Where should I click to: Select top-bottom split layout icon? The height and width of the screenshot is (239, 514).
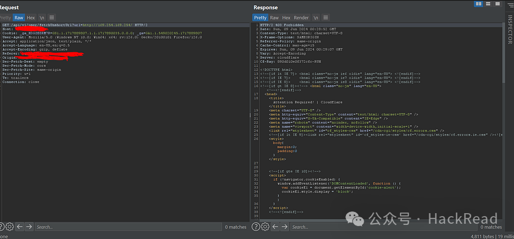(488, 4)
